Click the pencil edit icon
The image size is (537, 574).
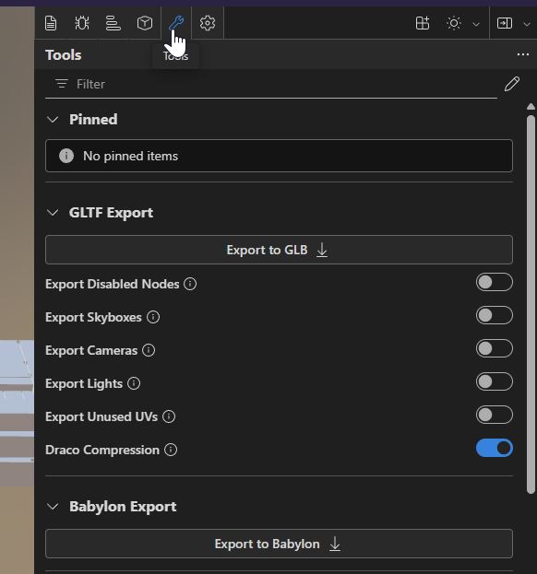point(512,84)
